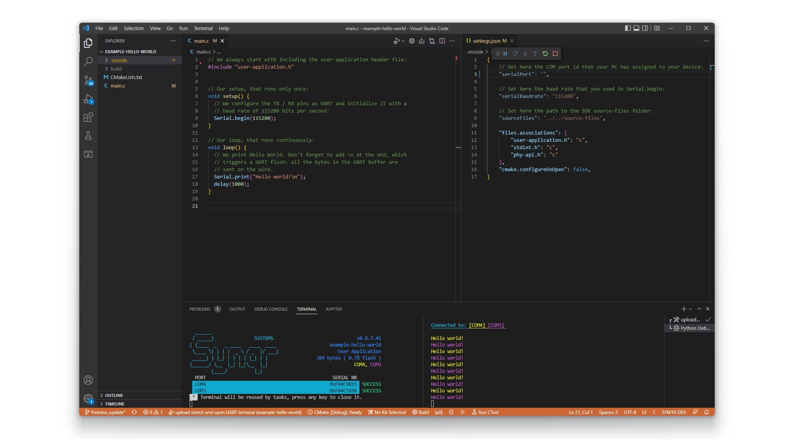Open the Run and Debug view
Viewport: 789px width, 444px height.
(x=88, y=99)
